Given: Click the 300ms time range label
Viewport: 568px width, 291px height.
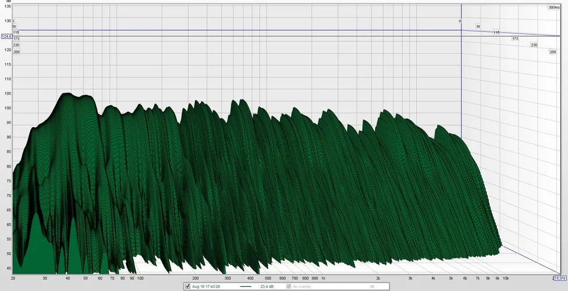Looking at the screenshot, I should [x=554, y=7].
